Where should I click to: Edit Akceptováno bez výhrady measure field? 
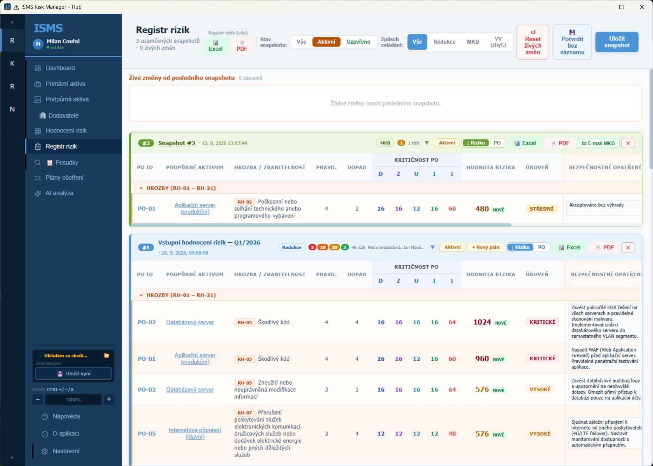click(604, 208)
